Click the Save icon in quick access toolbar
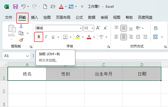168x107 pixels. tap(16, 7)
